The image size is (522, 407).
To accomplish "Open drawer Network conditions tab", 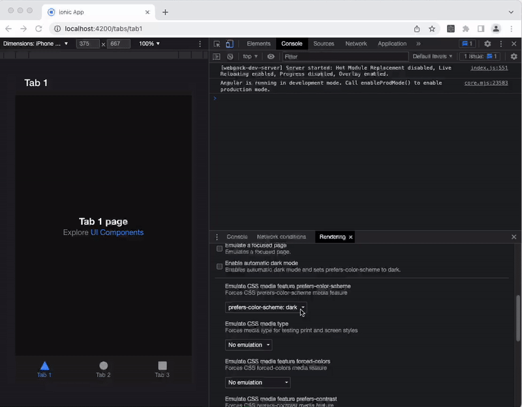I will (281, 237).
